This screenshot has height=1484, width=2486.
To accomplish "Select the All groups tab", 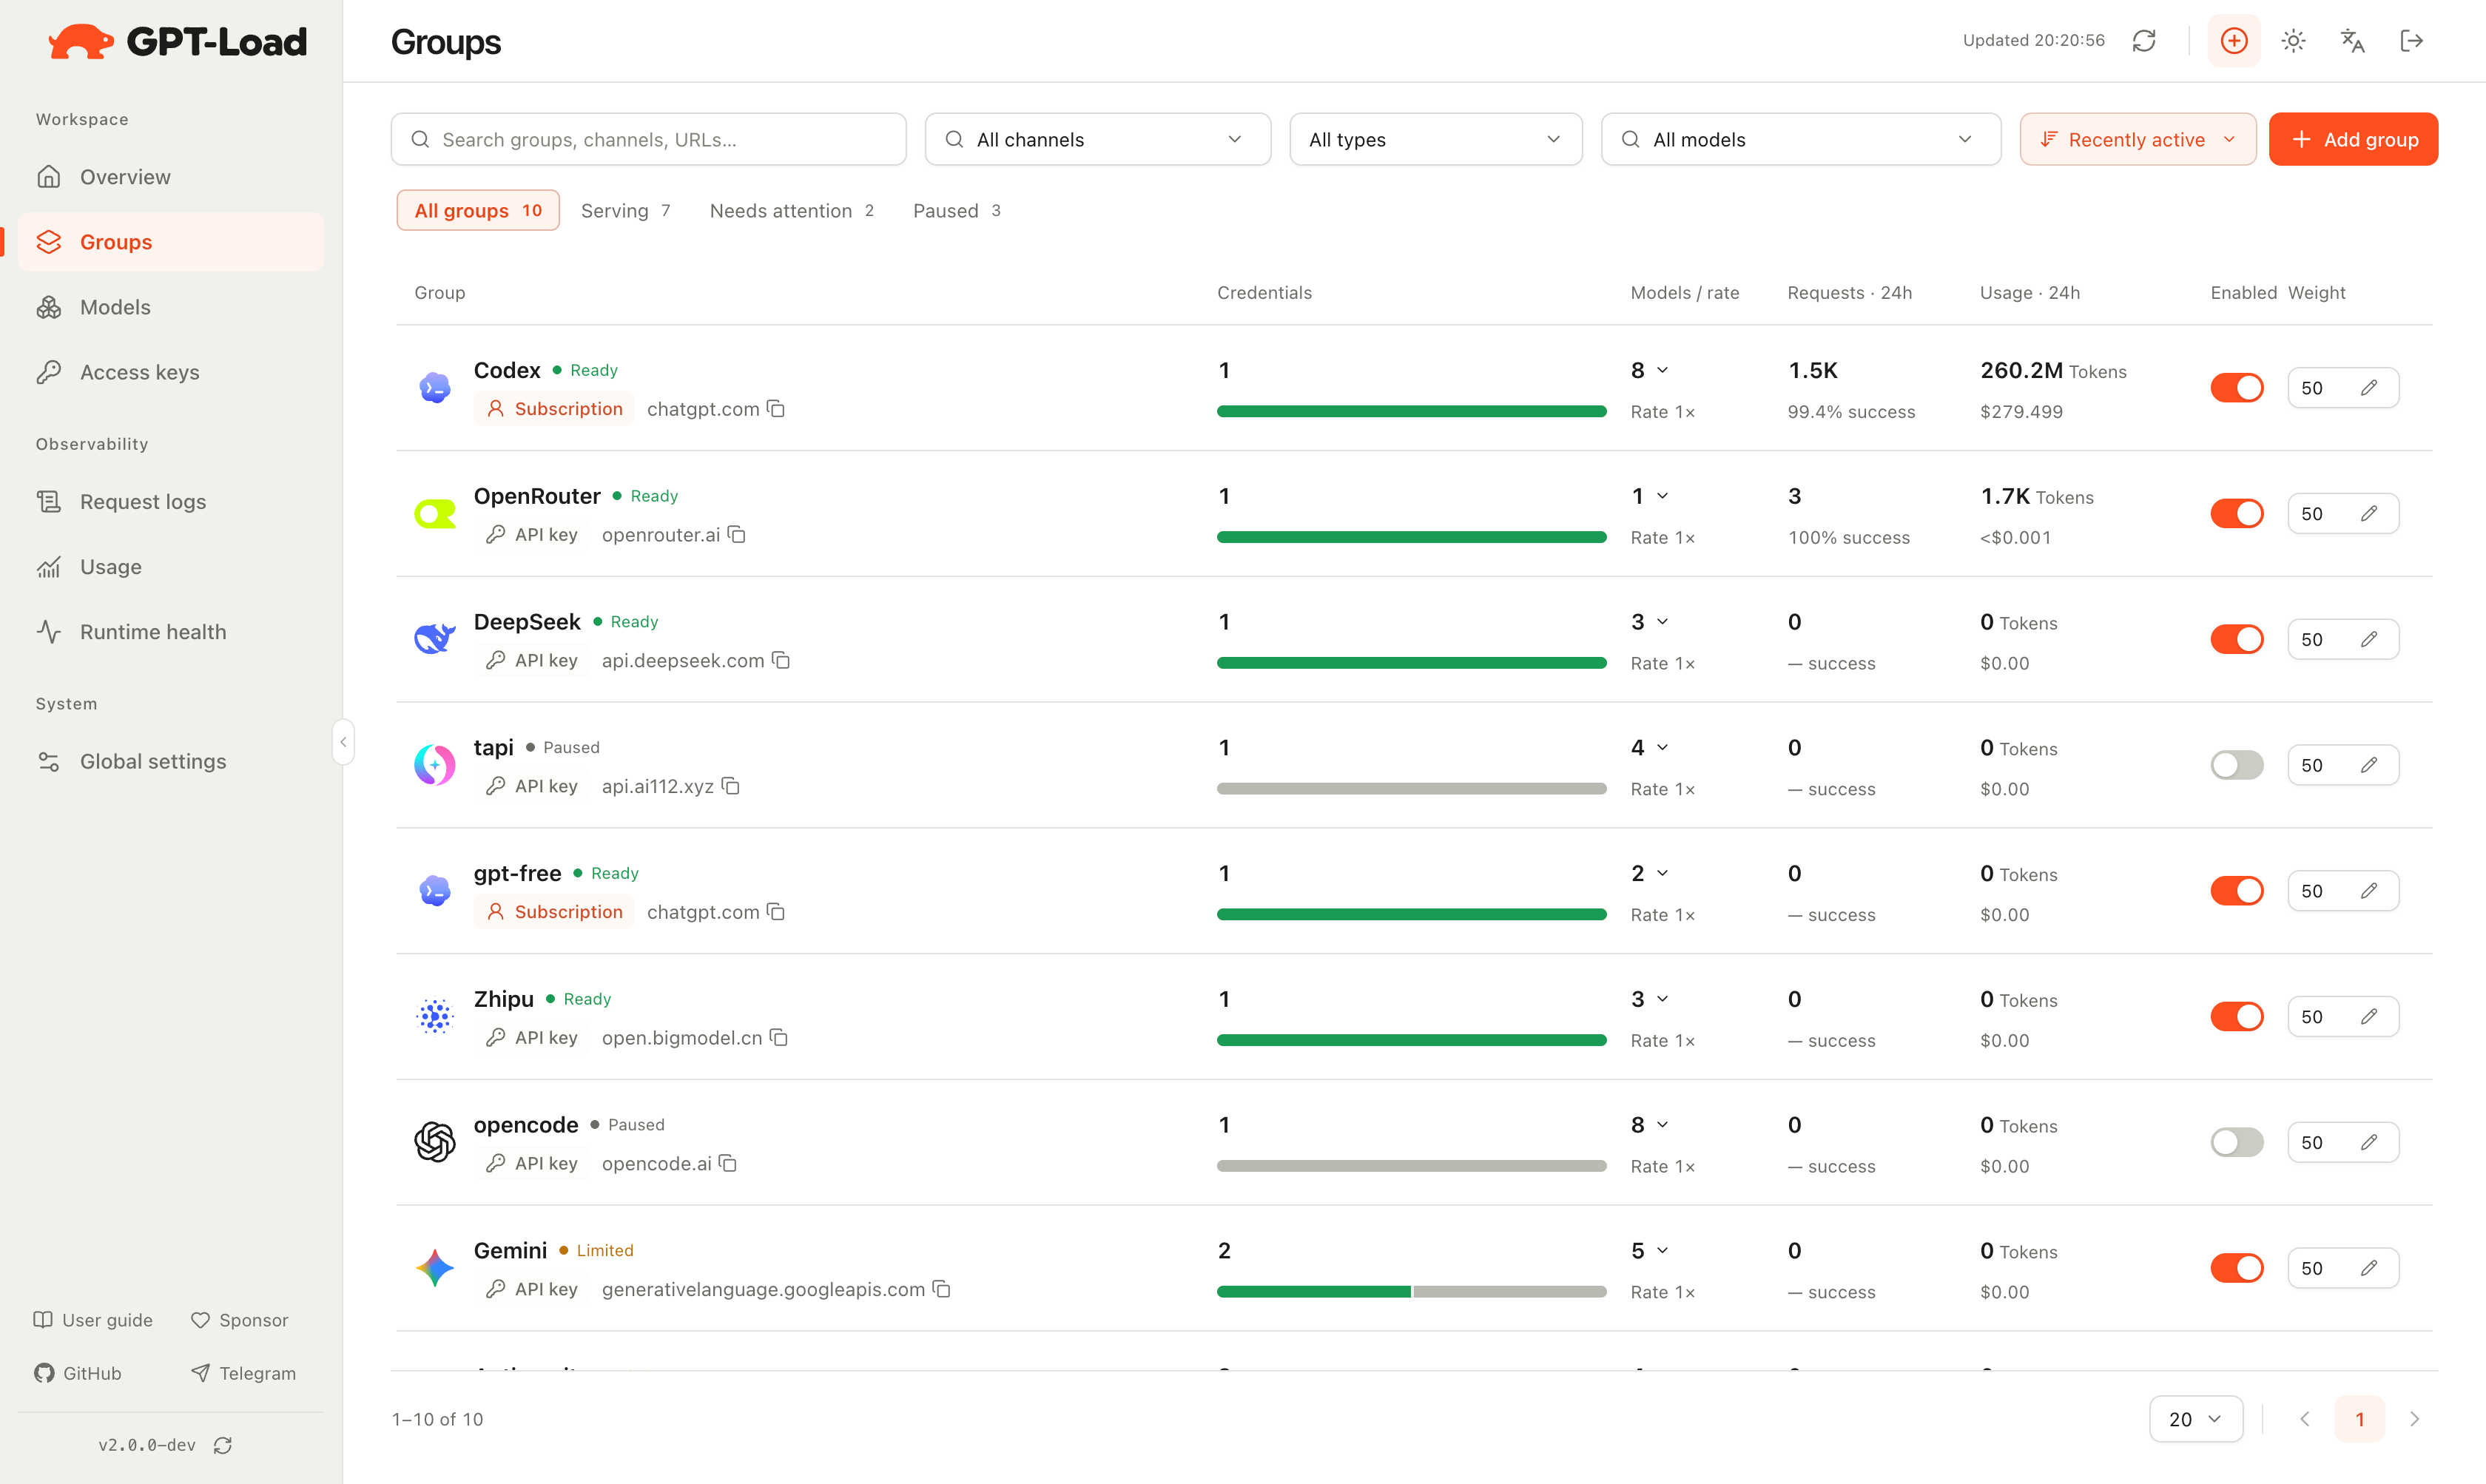I will [478, 211].
